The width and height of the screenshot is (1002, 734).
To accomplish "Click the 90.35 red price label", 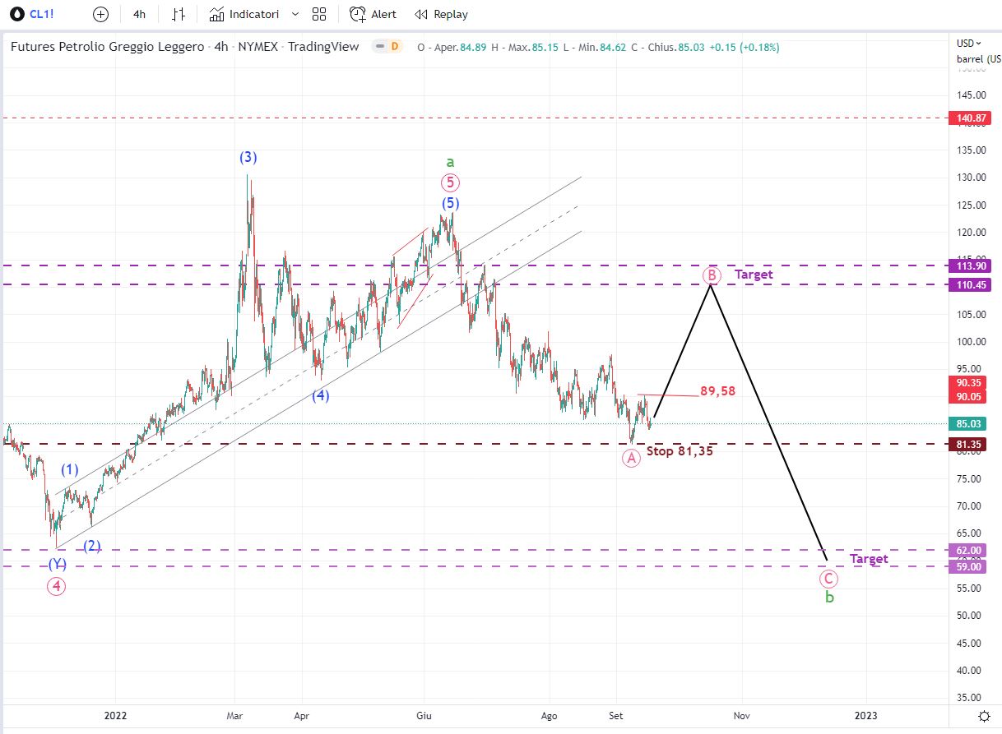I will (x=968, y=383).
